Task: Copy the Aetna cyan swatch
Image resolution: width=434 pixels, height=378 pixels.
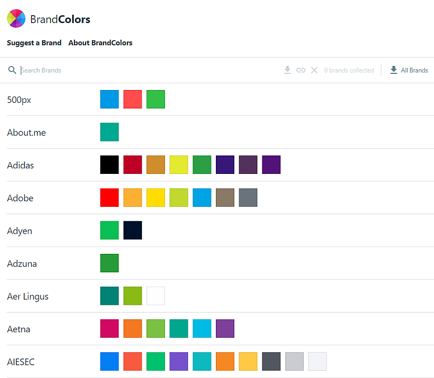Action: (202, 328)
